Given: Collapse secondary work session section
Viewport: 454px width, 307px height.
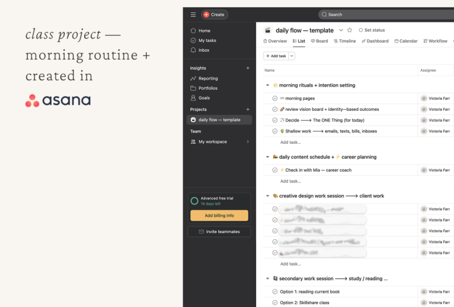Looking at the screenshot, I should [x=268, y=279].
